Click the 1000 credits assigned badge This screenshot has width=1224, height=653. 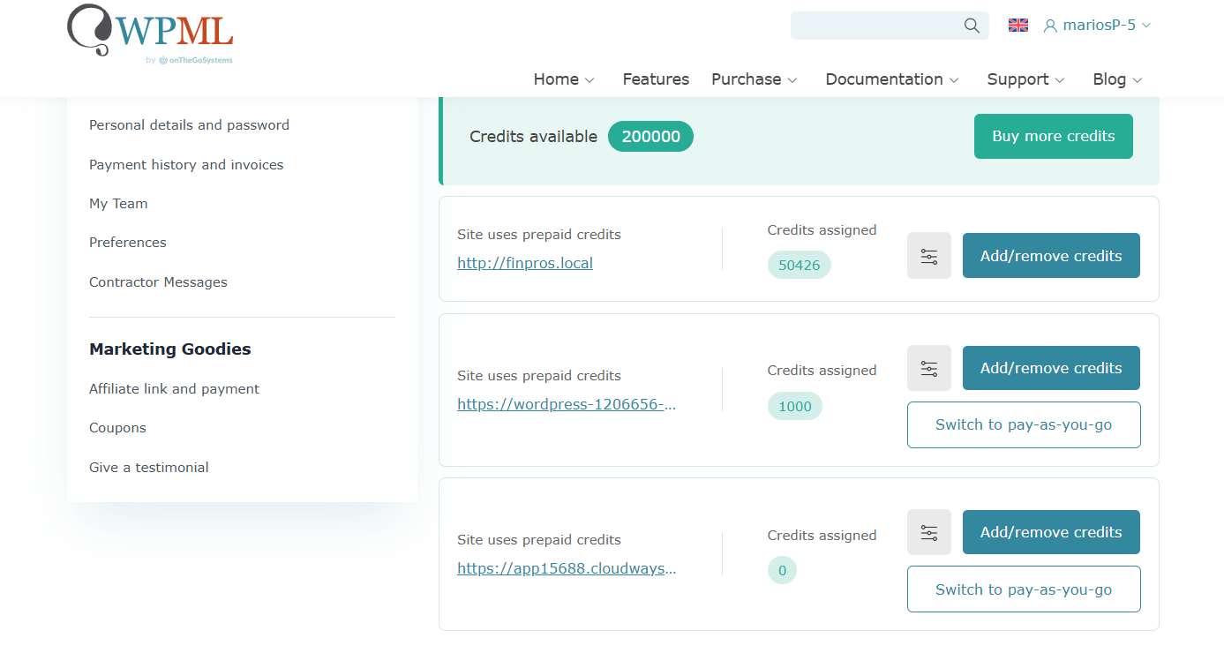coord(794,406)
